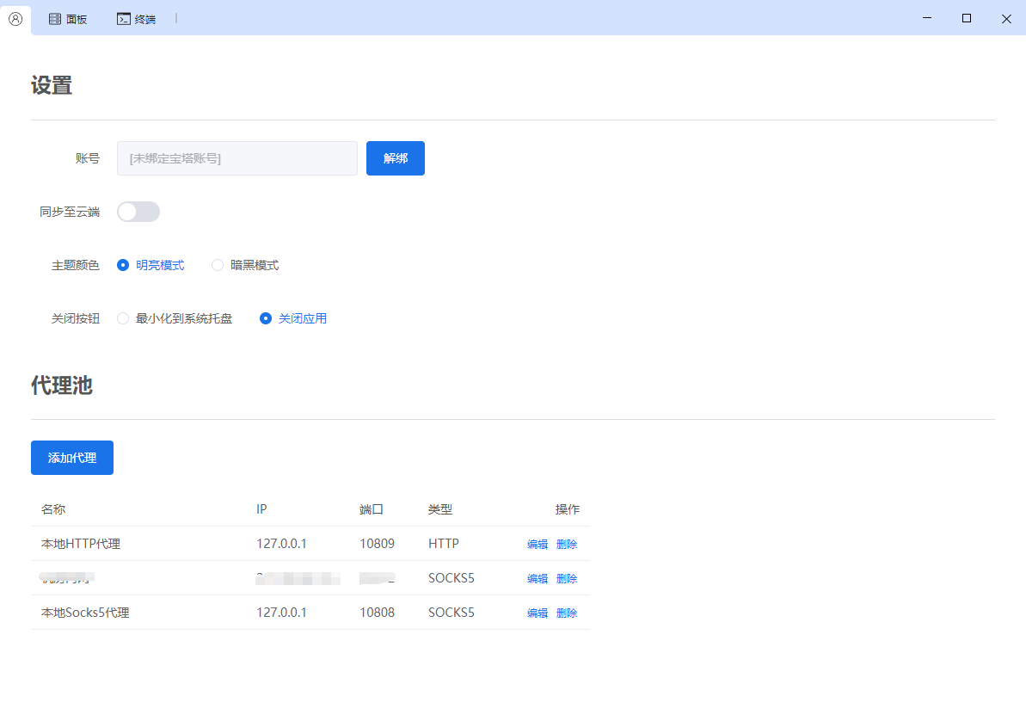
Task: Click the IP column header in proxy table
Action: (261, 508)
